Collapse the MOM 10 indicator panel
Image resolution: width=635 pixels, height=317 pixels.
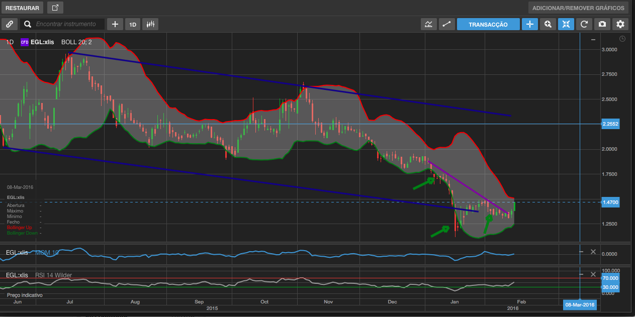click(581, 252)
